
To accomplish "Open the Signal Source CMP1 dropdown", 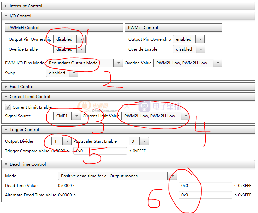I will 77,116.
